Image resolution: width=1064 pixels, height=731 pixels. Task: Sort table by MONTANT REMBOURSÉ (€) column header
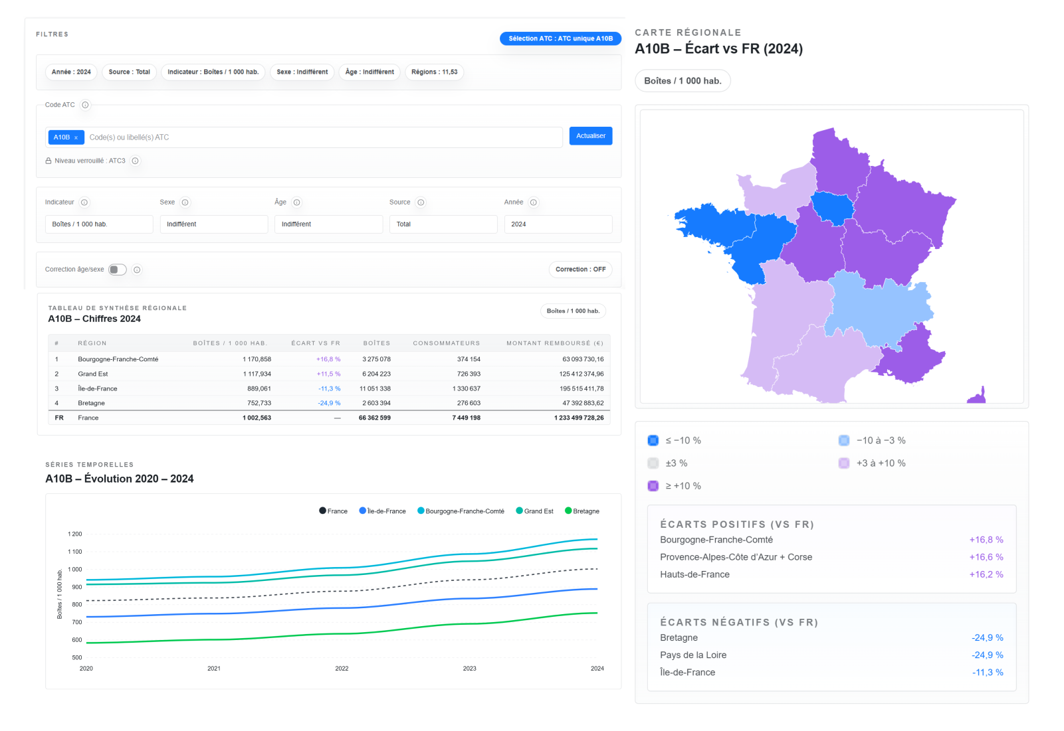pos(555,343)
